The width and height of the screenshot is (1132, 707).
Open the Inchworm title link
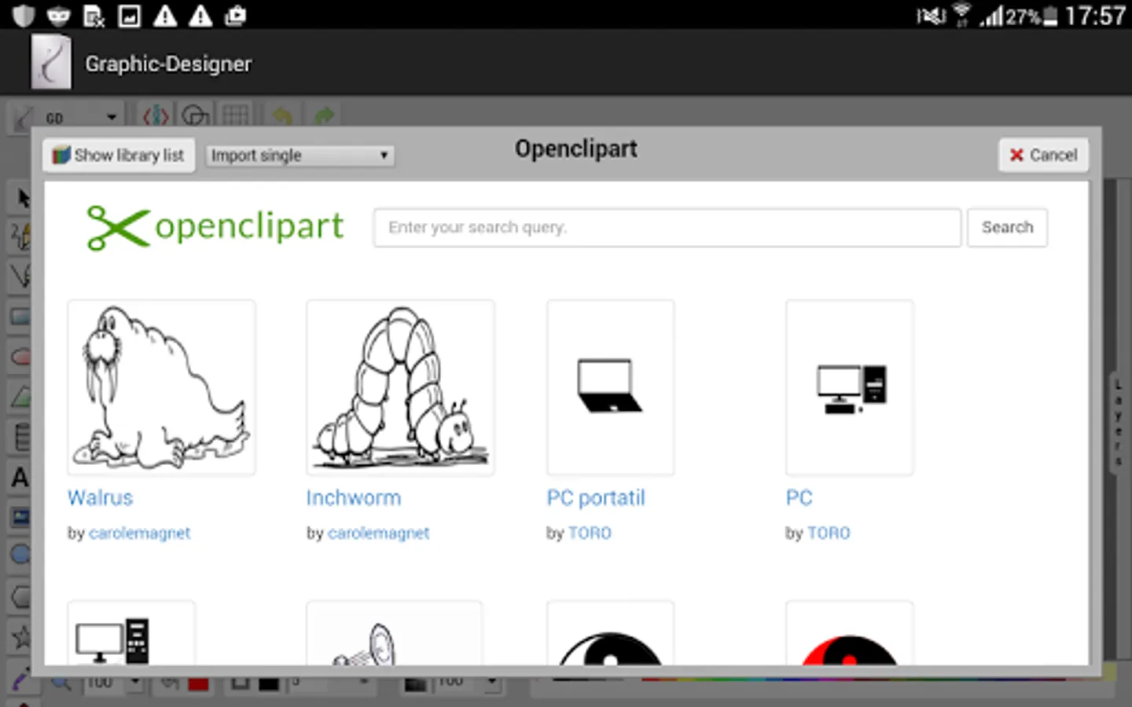click(x=354, y=498)
